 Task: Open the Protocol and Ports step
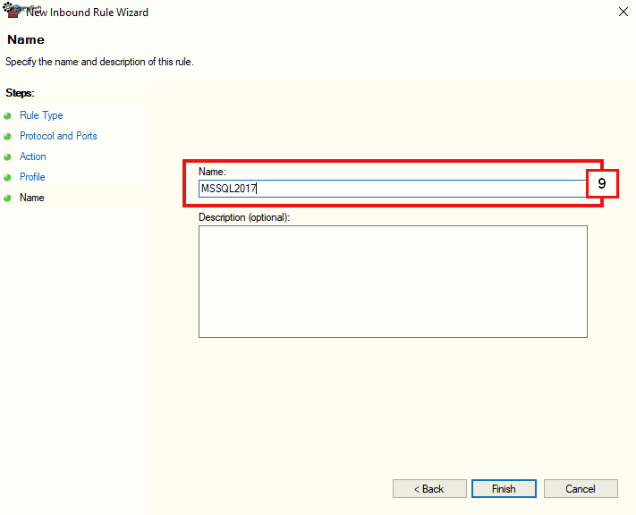pos(58,136)
